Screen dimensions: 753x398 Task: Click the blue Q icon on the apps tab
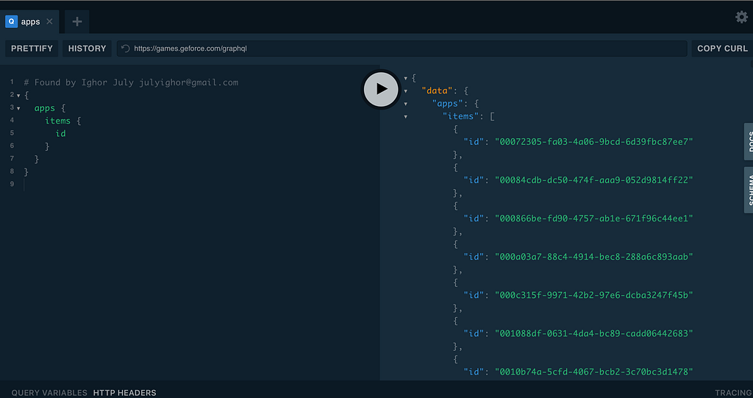12,21
